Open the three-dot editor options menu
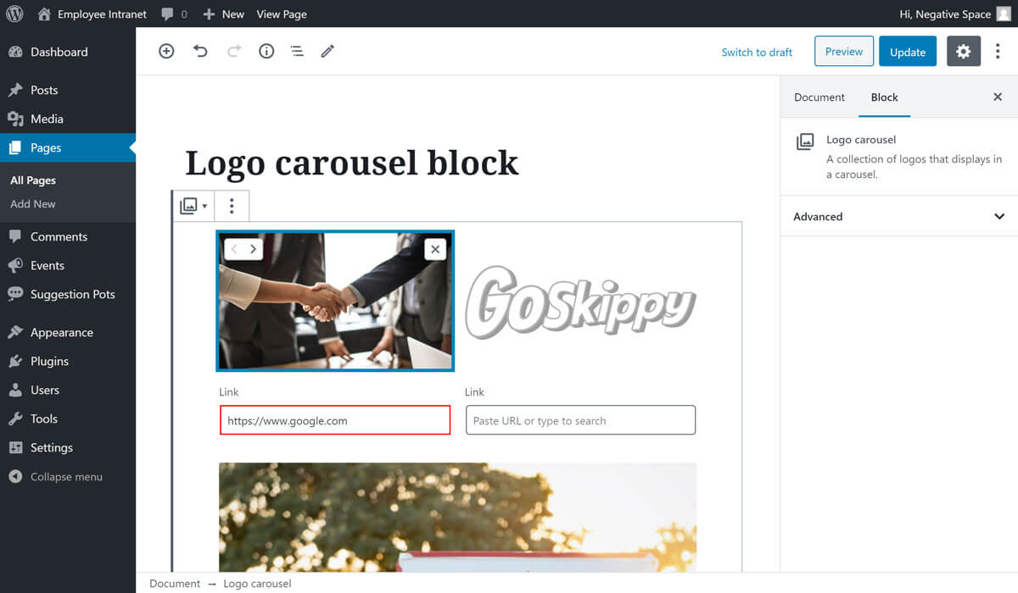Screen dimensions: 1018x593 pyautogui.click(x=998, y=52)
